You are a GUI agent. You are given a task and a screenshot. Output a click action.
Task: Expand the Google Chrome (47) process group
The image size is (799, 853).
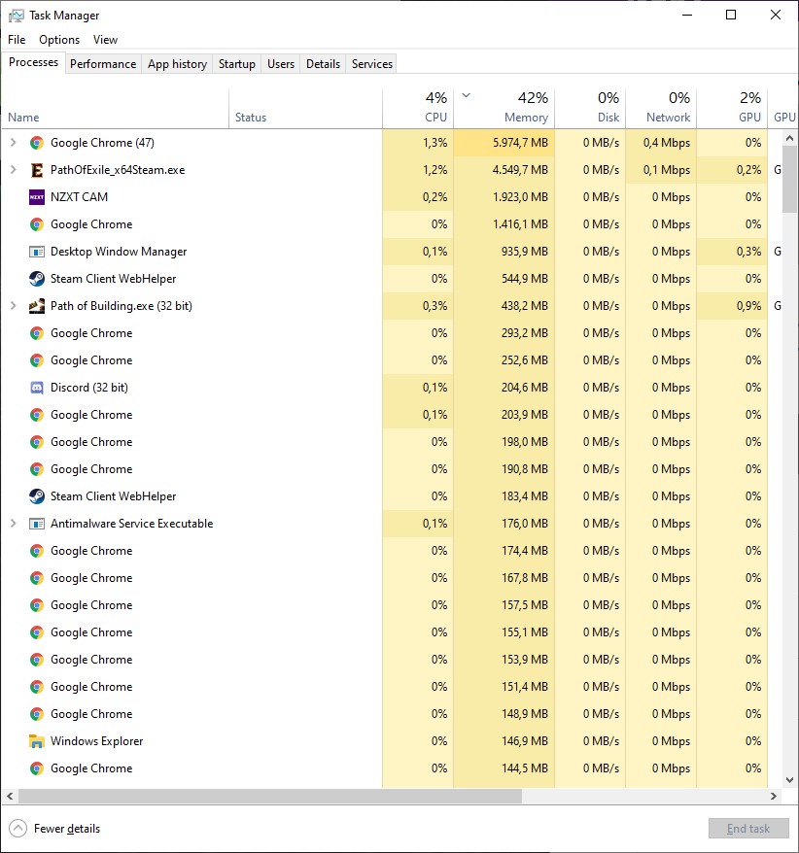pos(14,143)
